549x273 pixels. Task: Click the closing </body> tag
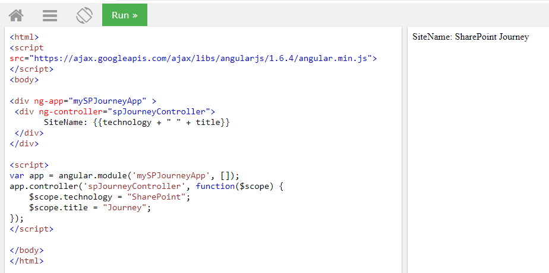[x=27, y=250]
